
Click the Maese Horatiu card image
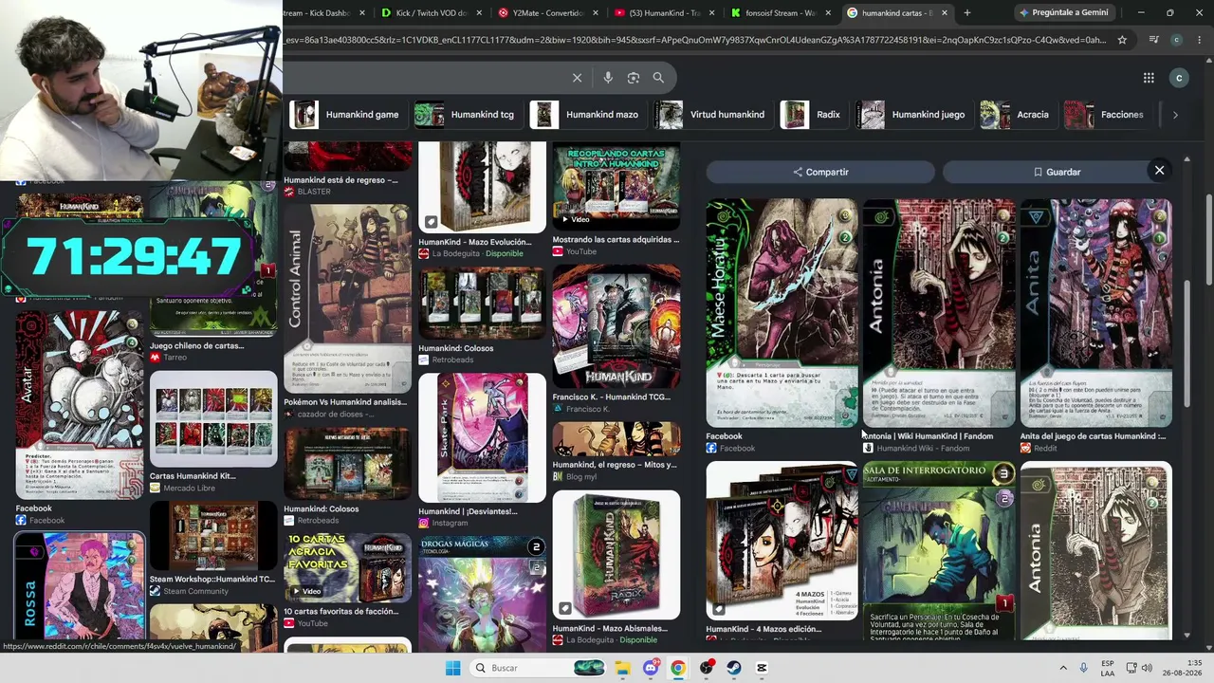782,313
